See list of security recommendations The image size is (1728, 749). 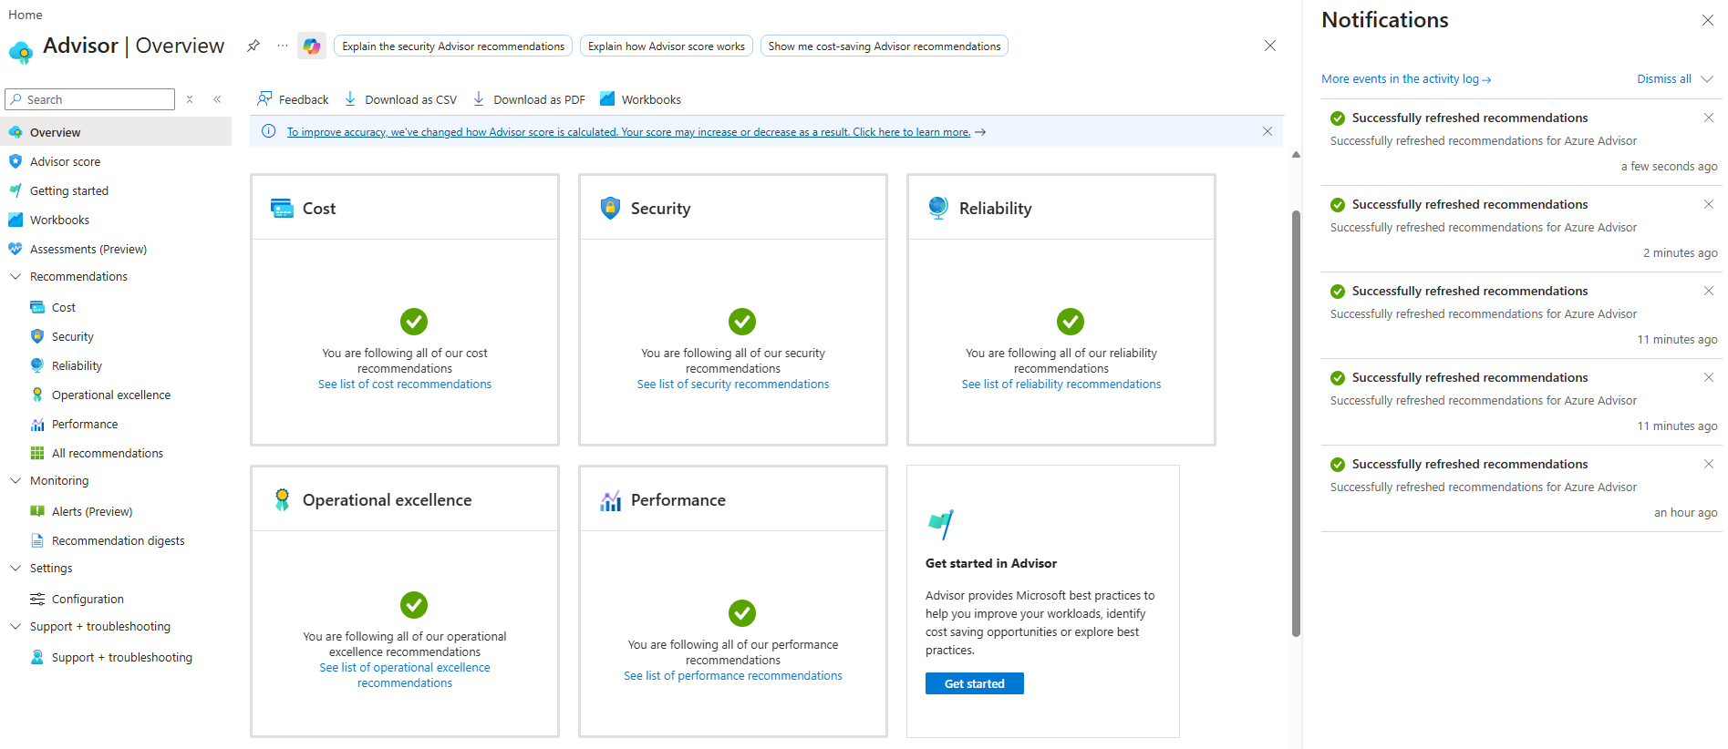[x=733, y=385]
